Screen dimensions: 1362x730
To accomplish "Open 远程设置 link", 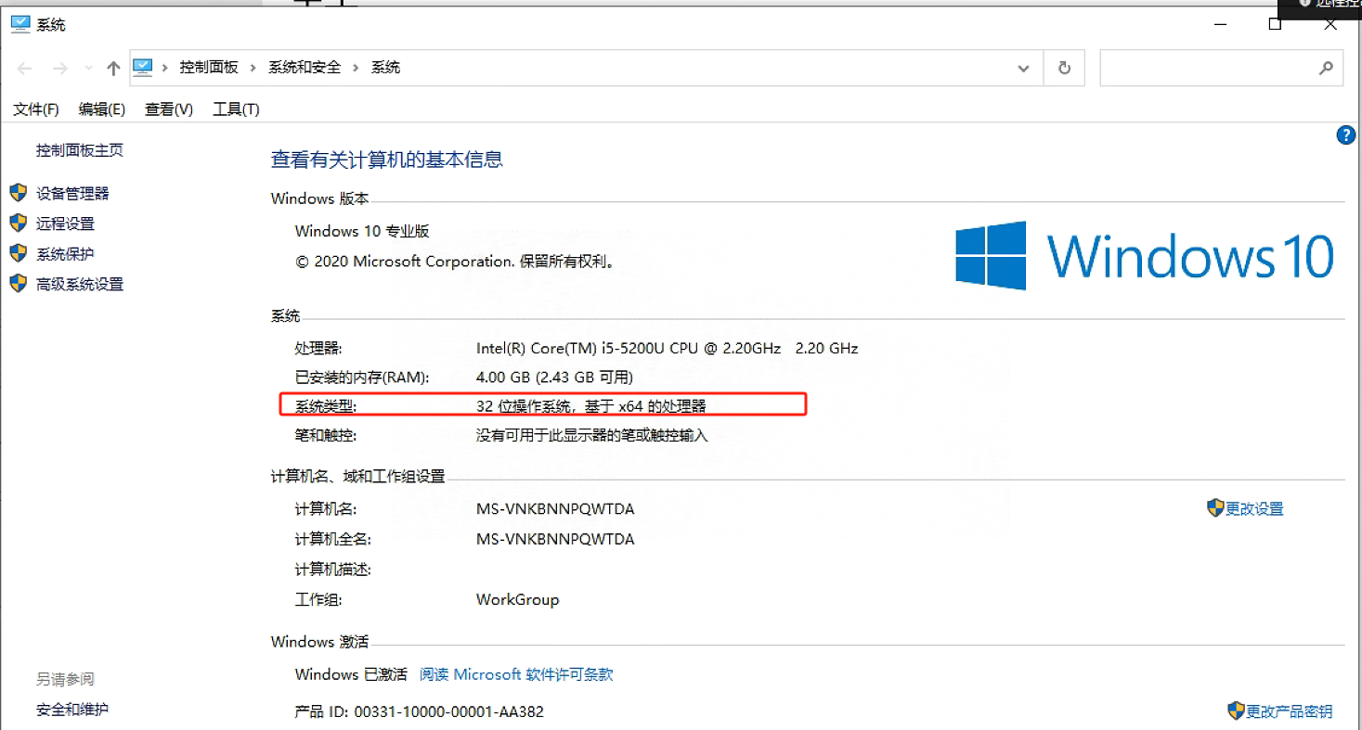I will (65, 224).
